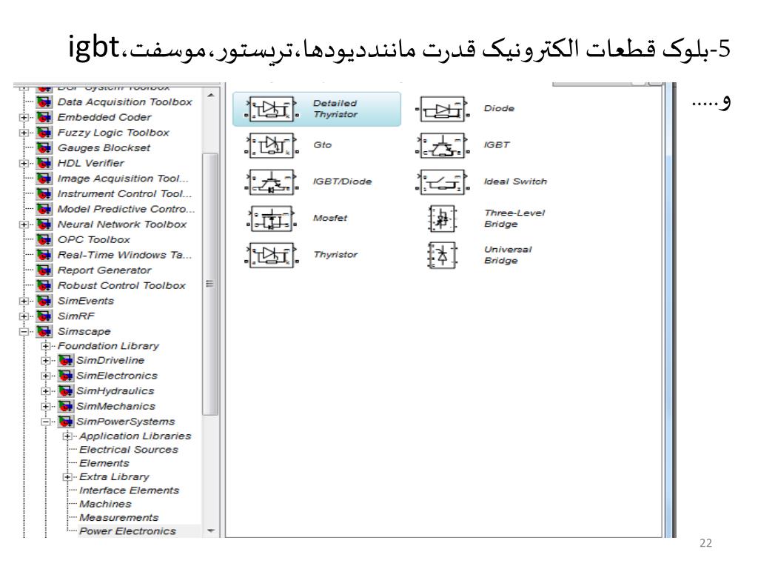Click the Embedded Coder library icon
Viewport: 758px width, 569px height.
click(x=44, y=118)
